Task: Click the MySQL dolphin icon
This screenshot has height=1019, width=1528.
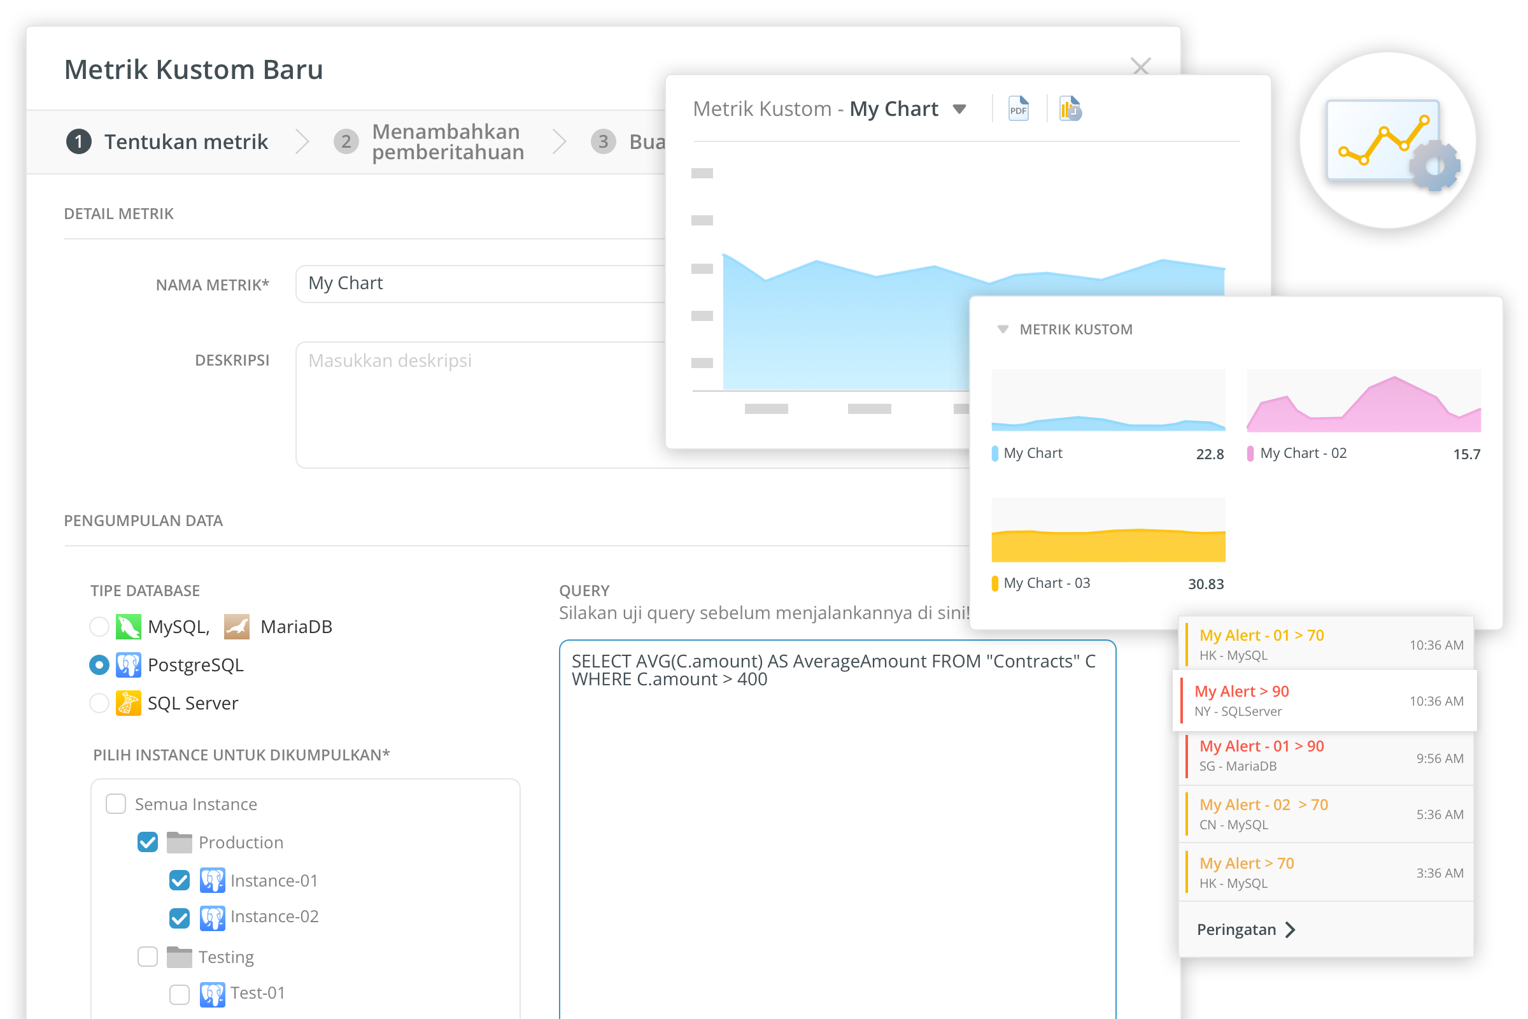Action: pyautogui.click(x=128, y=627)
